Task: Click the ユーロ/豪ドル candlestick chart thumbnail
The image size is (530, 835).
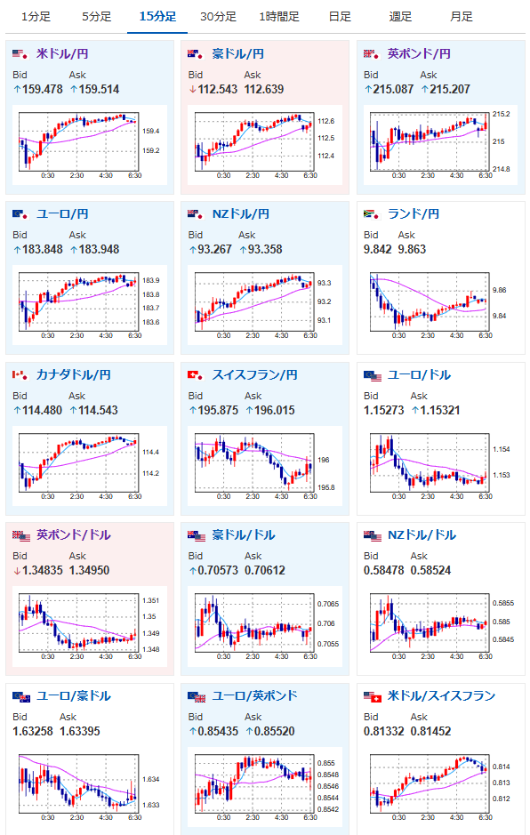Action: click(x=90, y=787)
